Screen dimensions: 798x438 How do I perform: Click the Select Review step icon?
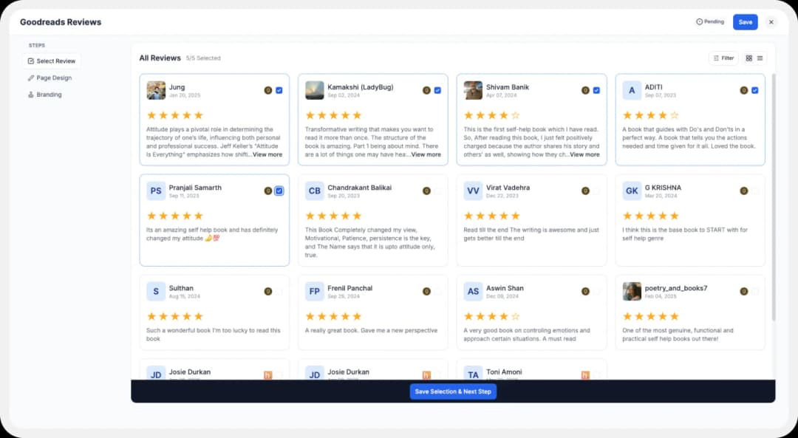(x=30, y=61)
